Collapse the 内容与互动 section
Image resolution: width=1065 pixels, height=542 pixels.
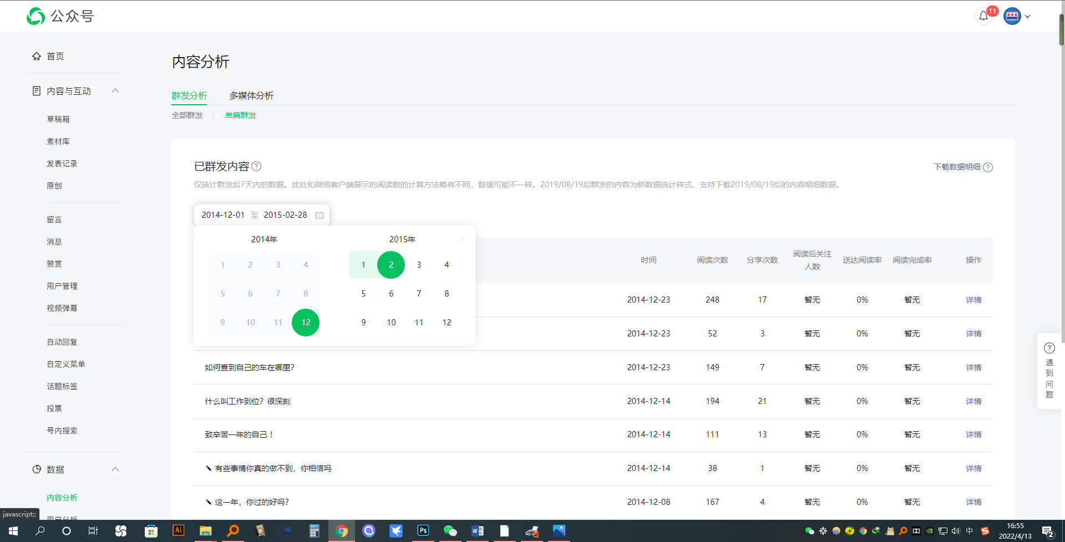click(115, 91)
